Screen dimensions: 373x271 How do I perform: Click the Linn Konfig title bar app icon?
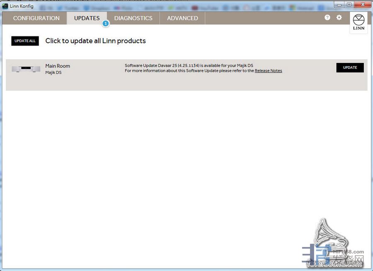5,6
